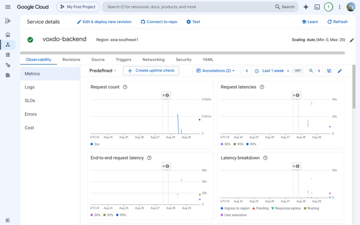360x225 pixels.
Task: Click the user profile avatar
Action: (x=351, y=7)
